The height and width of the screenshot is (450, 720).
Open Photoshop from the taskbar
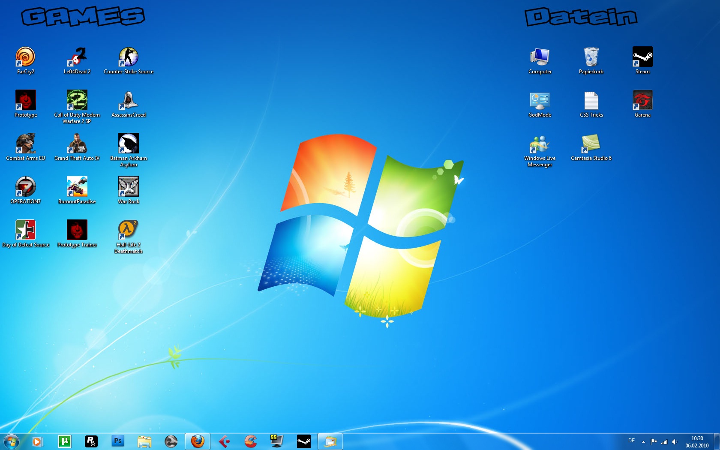point(117,441)
